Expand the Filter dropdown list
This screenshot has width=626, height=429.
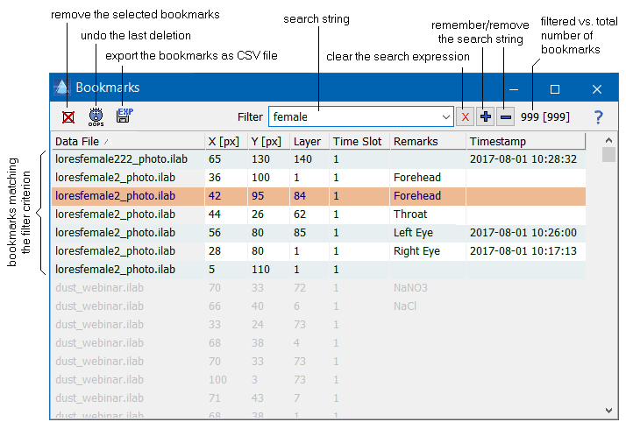coord(446,116)
